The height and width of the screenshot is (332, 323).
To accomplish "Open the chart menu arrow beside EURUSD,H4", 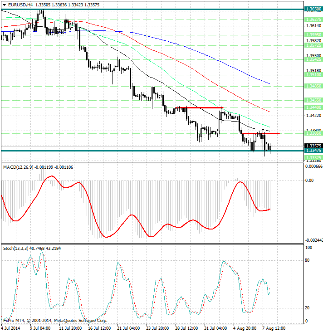I will pyautogui.click(x=4, y=5).
